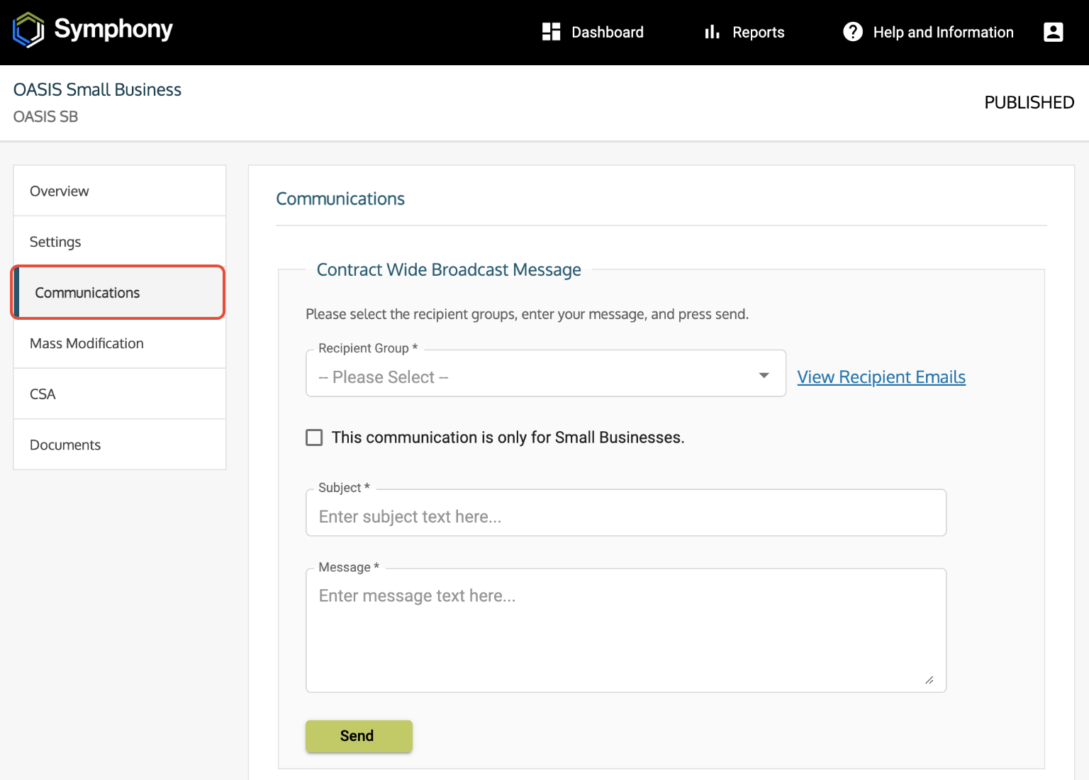1089x780 pixels.
Task: Focus the Message text area
Action: [626, 630]
